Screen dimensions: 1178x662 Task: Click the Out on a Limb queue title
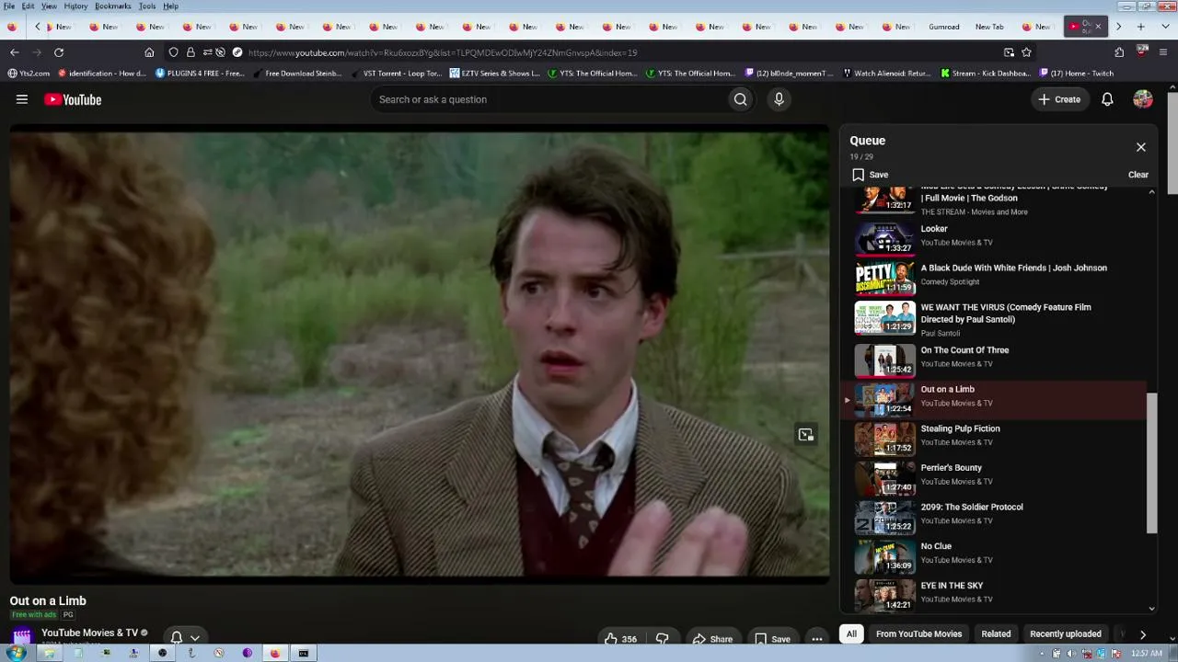click(947, 389)
